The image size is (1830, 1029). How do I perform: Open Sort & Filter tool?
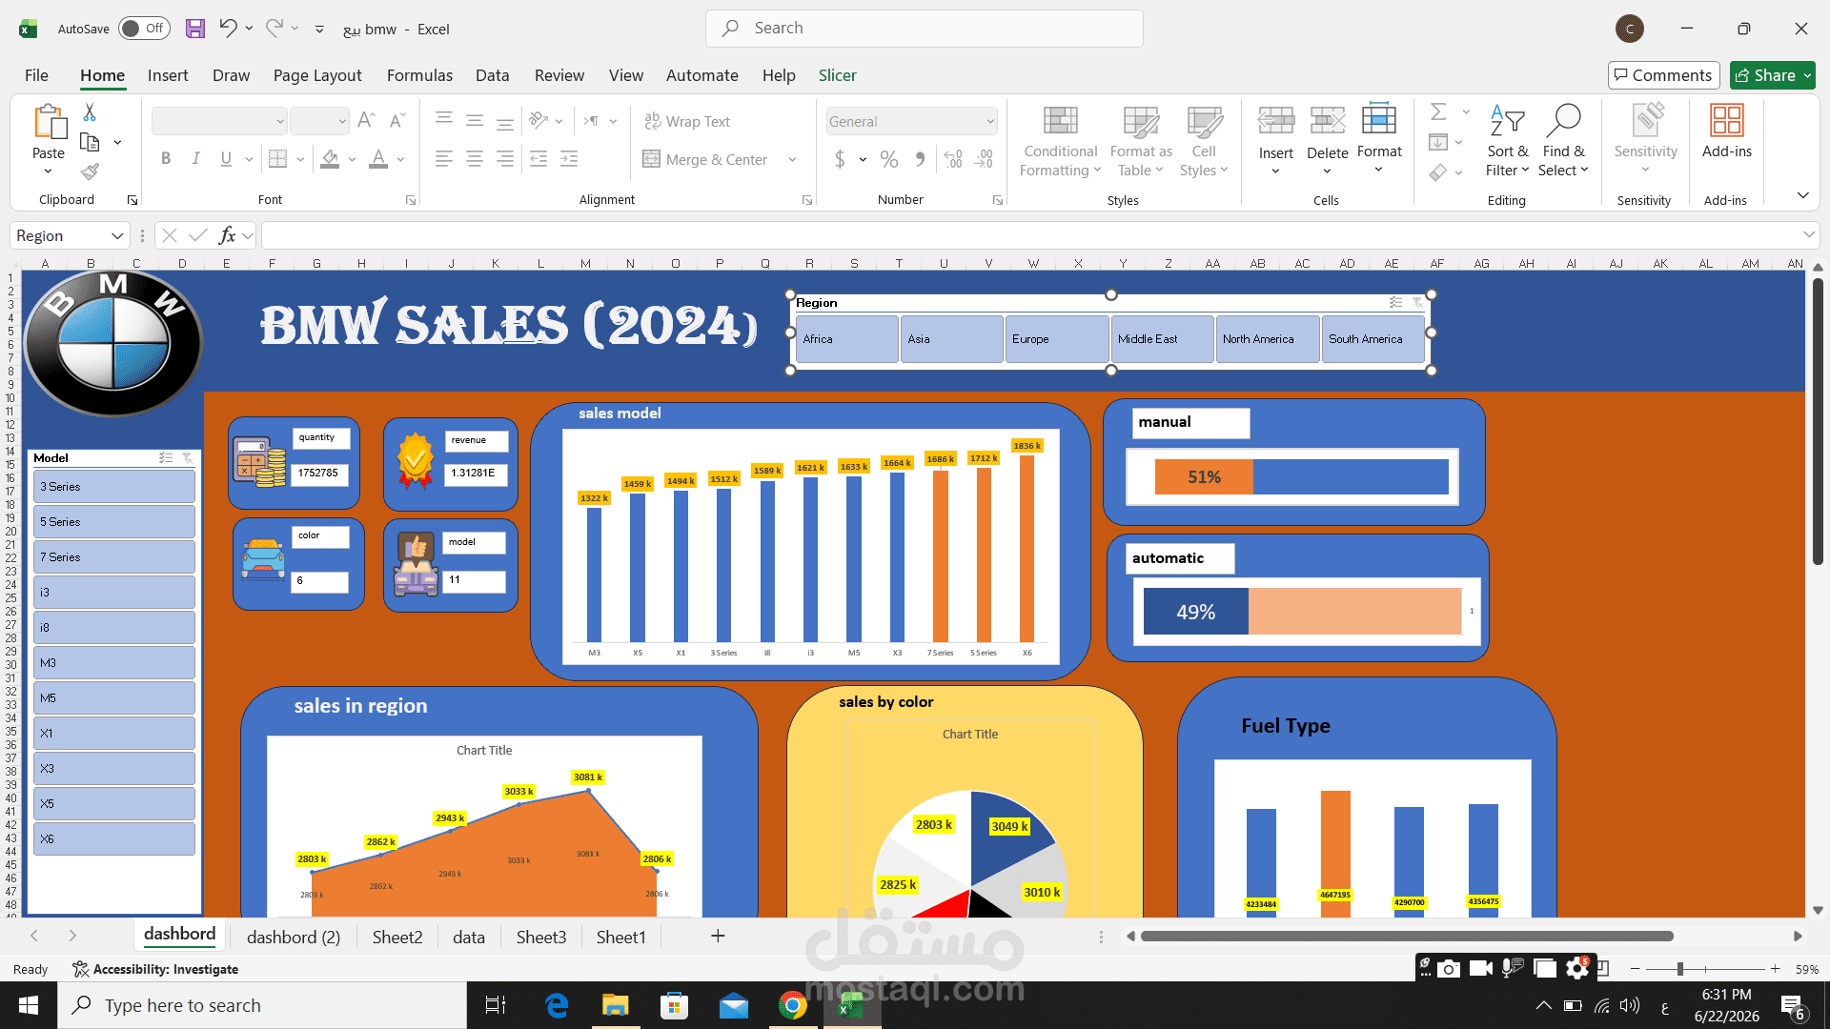pyautogui.click(x=1507, y=142)
